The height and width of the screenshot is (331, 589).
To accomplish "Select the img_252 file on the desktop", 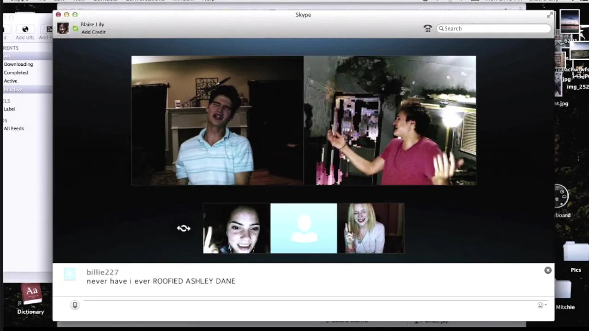I will [577, 87].
